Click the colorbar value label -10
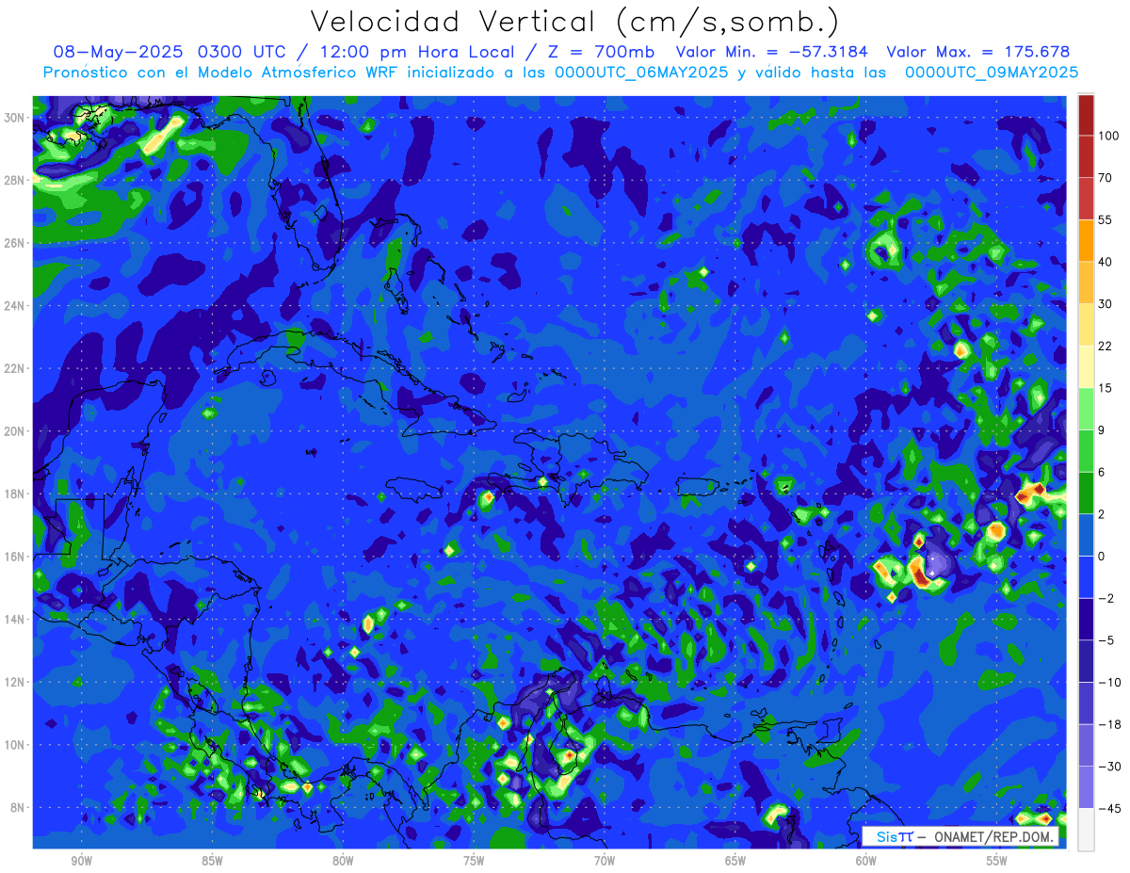1130x873 pixels. (x=1108, y=682)
